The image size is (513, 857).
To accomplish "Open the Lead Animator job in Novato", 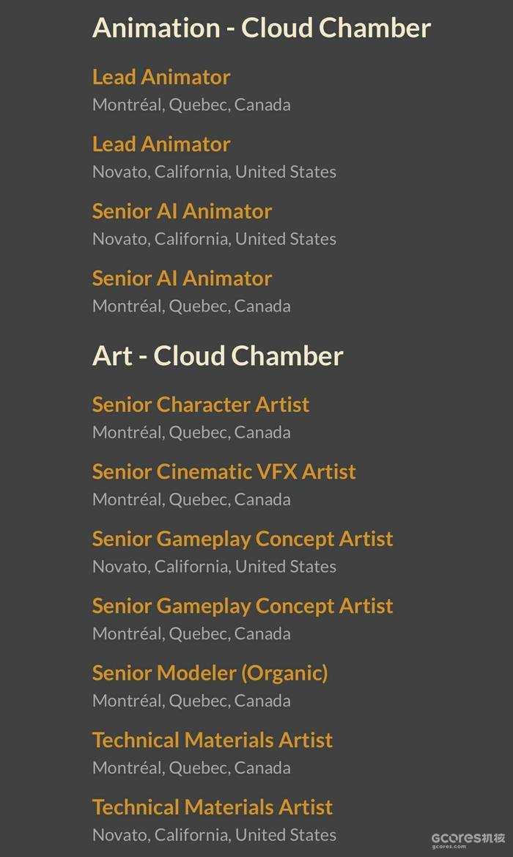I will tap(161, 144).
